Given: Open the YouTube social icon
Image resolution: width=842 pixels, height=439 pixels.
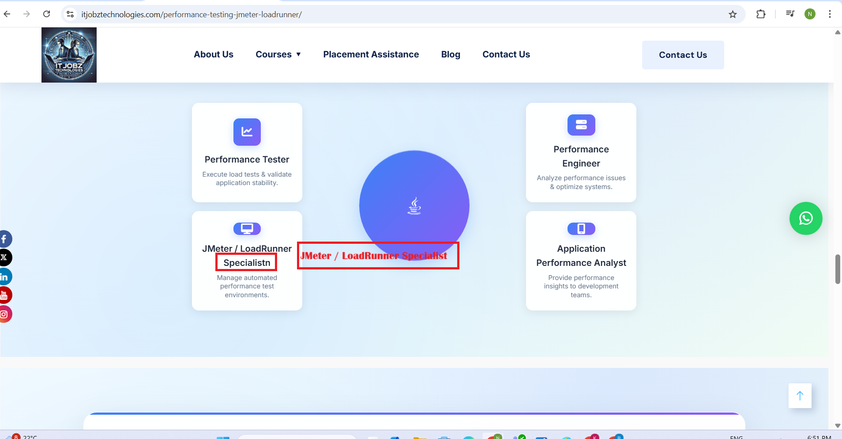Looking at the screenshot, I should (4, 295).
